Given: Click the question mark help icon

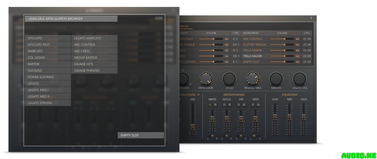Looking at the screenshot, I should (311, 18).
